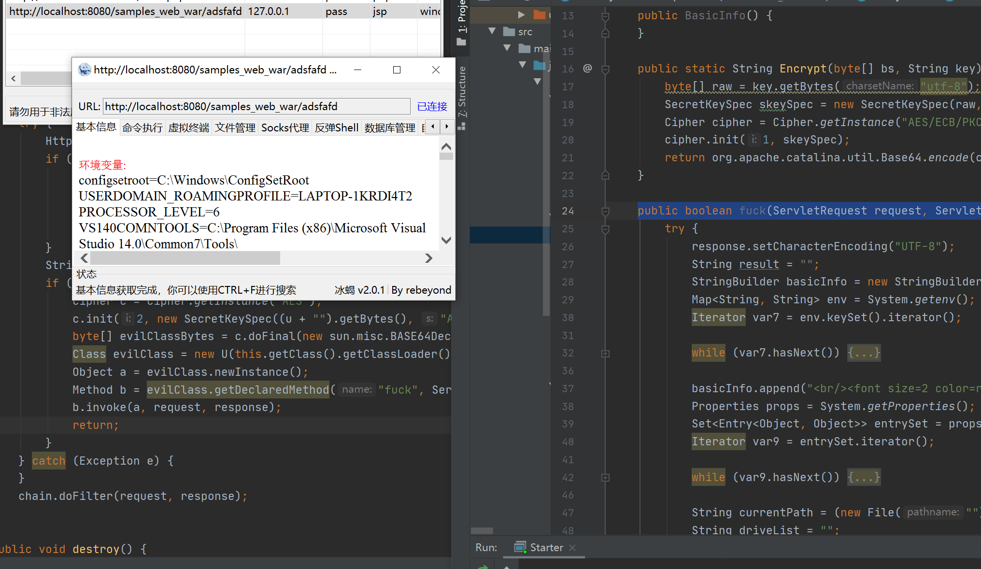Select the adsfafd URL cell in the shell list
This screenshot has width=981, height=569.
[126, 11]
